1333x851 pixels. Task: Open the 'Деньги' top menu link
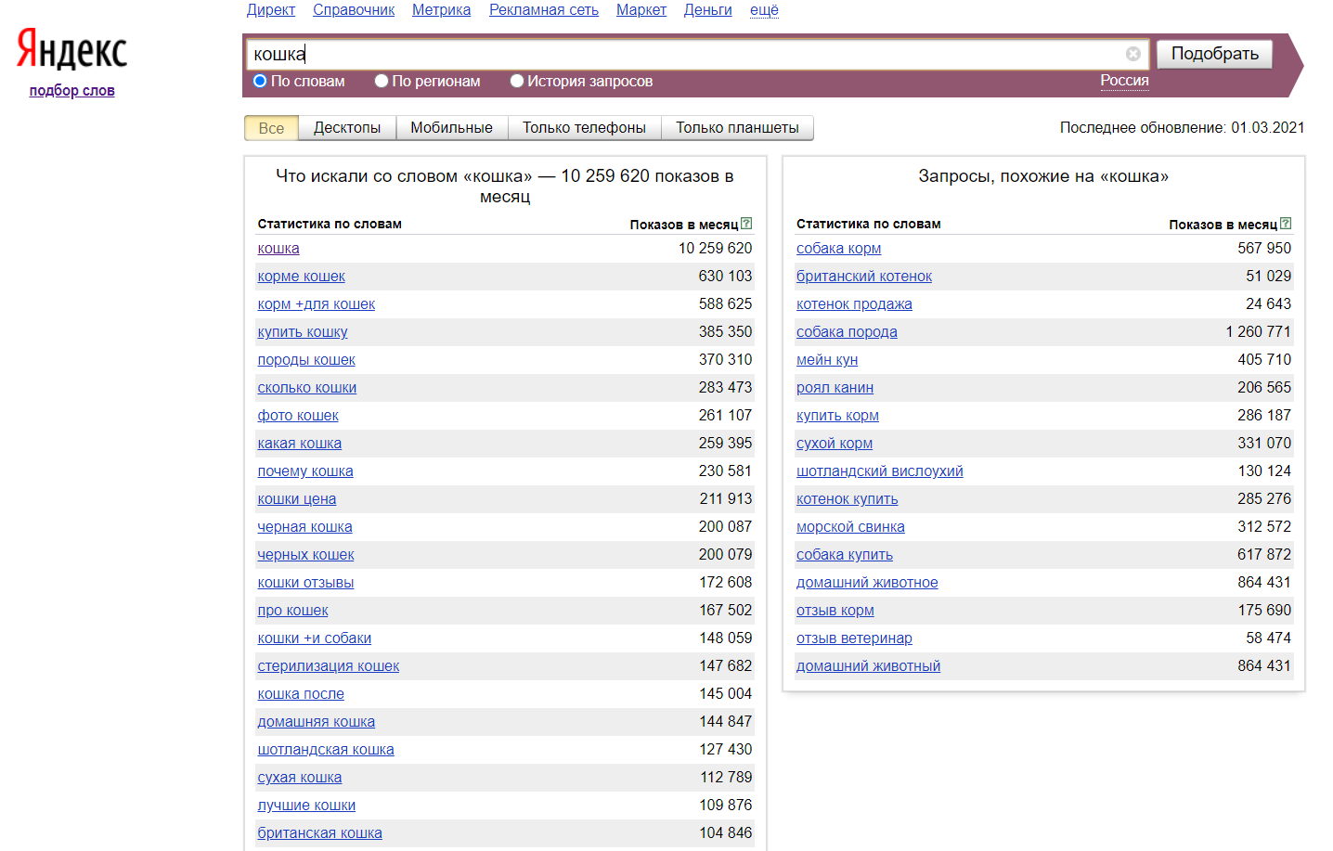(x=708, y=10)
